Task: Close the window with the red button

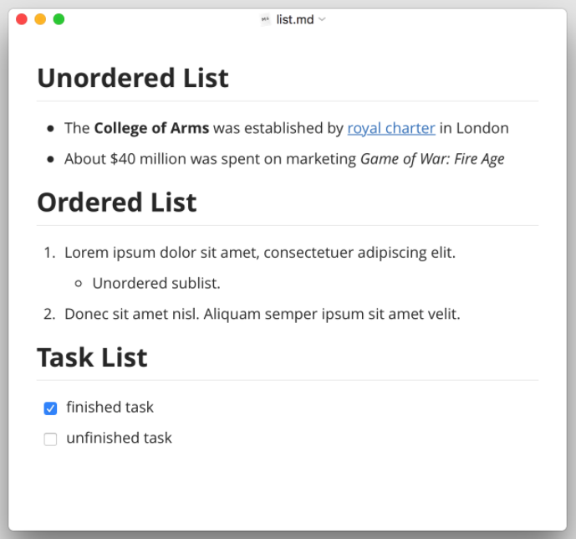Action: [22, 19]
